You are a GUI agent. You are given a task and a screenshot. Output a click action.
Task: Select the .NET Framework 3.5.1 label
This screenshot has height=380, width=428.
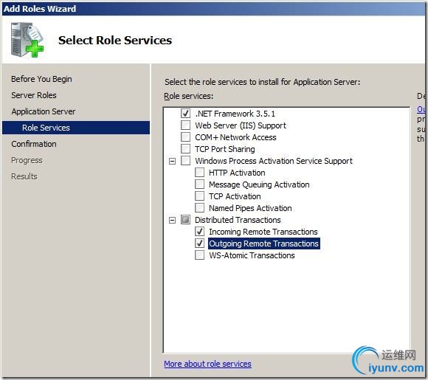point(235,114)
